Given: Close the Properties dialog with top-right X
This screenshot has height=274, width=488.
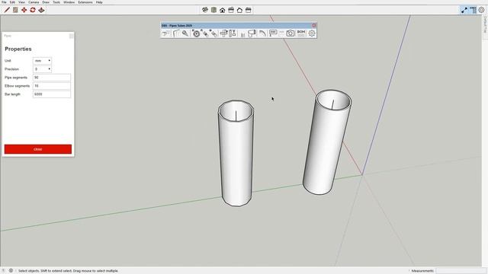Looking at the screenshot, I should (x=71, y=36).
